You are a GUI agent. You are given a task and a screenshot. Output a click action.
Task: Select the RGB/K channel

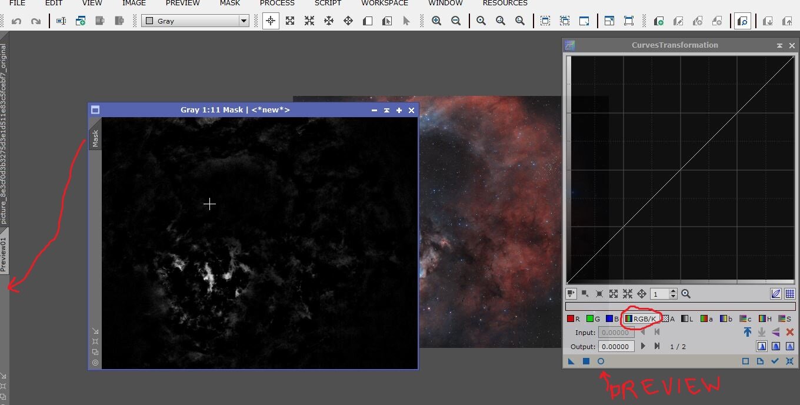[x=641, y=319]
